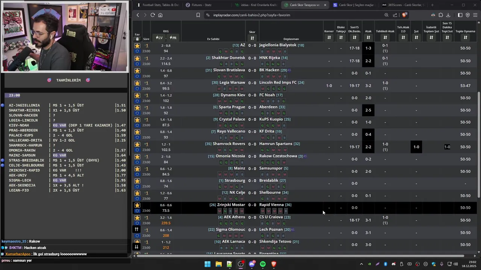Switch to Football Stats, Tables tab
Screen dimensions: 481x270
158,5
